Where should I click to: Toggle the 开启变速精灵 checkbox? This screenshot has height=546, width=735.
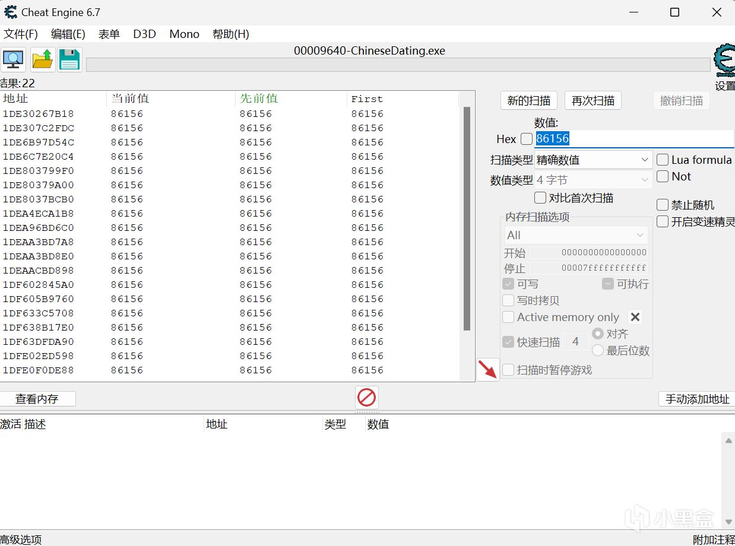(663, 221)
